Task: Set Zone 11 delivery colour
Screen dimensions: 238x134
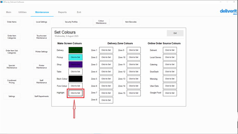Action: click(134, 64)
